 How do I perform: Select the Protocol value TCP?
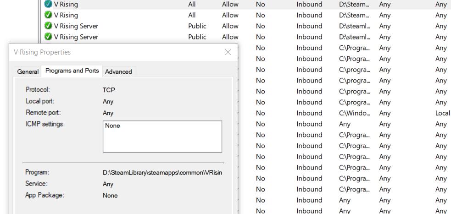(x=109, y=90)
